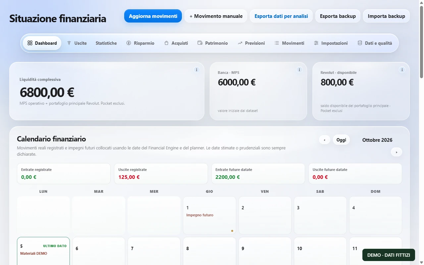Show info for Revolut · disponibile card
The image size is (424, 265).
(x=402, y=70)
